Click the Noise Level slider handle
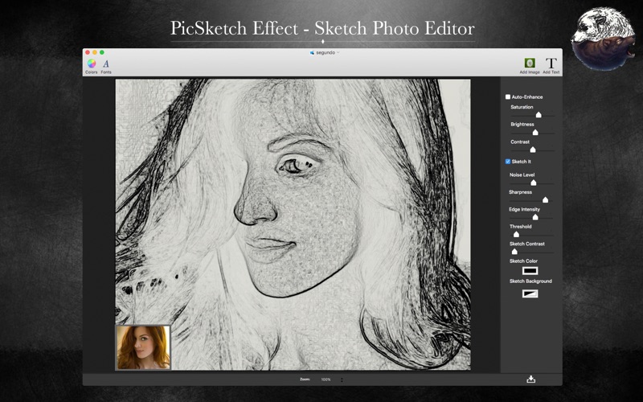The image size is (643, 402). (534, 183)
